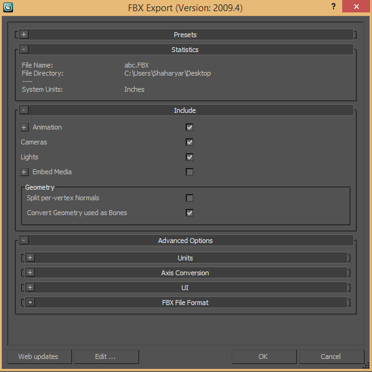The image size is (372, 372).
Task: Click the dialog resize grip corner
Action: (x=366, y=366)
